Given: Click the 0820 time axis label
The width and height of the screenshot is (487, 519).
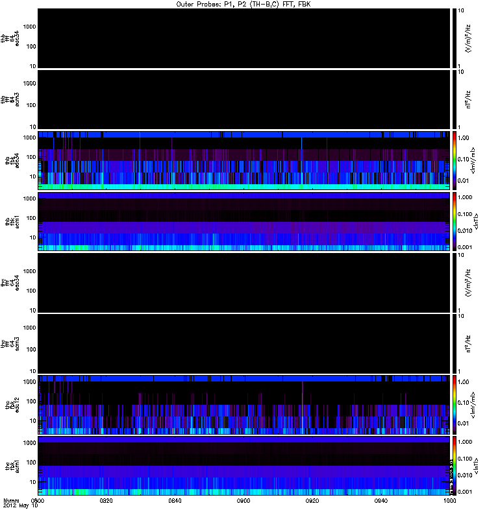Looking at the screenshot, I should coord(106,501).
